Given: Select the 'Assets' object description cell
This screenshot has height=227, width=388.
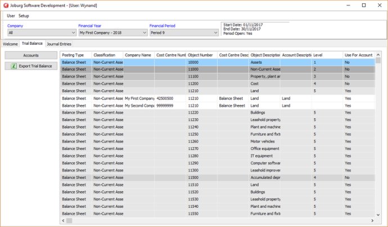Looking at the screenshot, I should tap(264, 62).
